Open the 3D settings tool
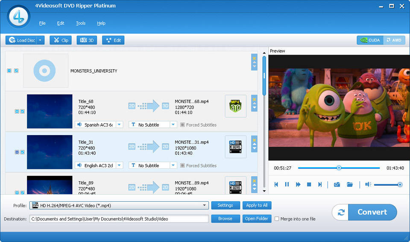Viewport: 410px width, 242px height. (87, 40)
